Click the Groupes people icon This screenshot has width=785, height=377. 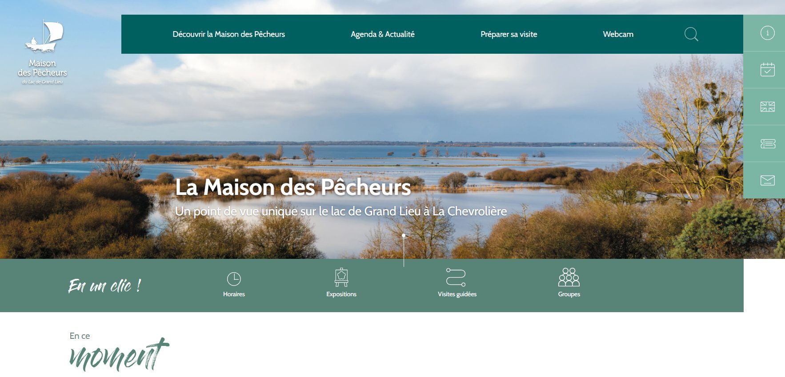tap(569, 277)
